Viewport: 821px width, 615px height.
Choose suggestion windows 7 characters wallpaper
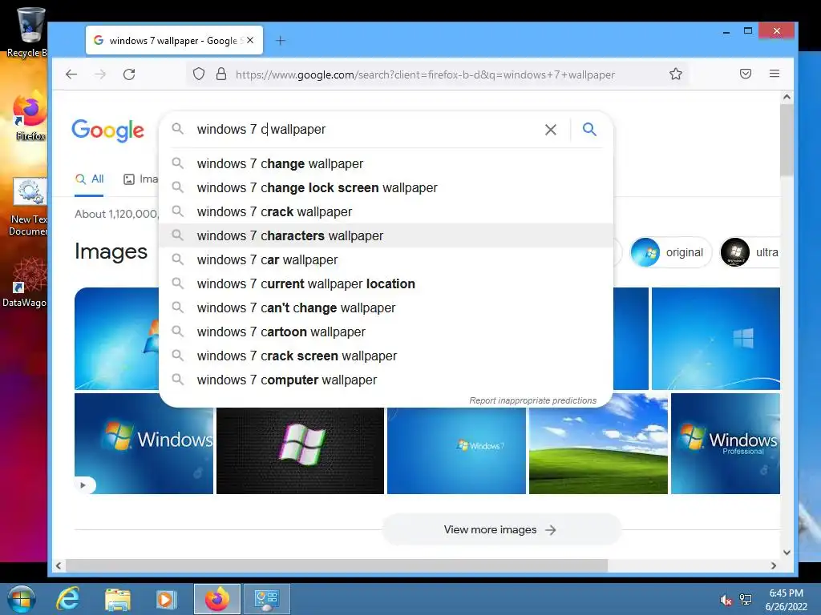[x=386, y=236]
